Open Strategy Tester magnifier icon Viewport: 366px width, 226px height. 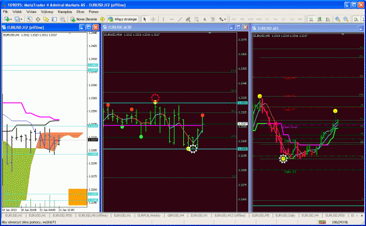point(63,19)
